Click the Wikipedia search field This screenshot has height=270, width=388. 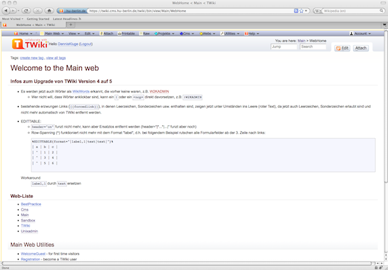350,10
